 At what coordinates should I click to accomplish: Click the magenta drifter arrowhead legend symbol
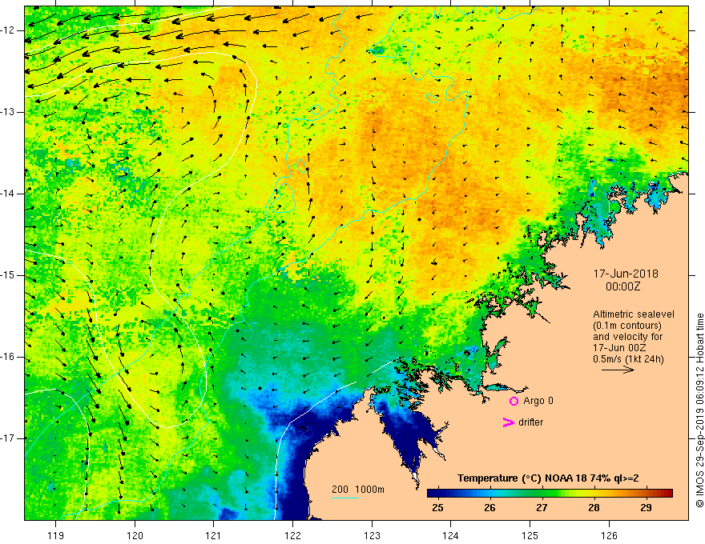point(509,422)
